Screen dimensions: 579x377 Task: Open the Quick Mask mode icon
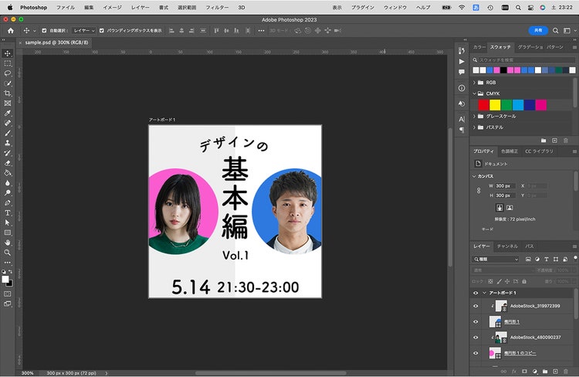[x=8, y=294]
